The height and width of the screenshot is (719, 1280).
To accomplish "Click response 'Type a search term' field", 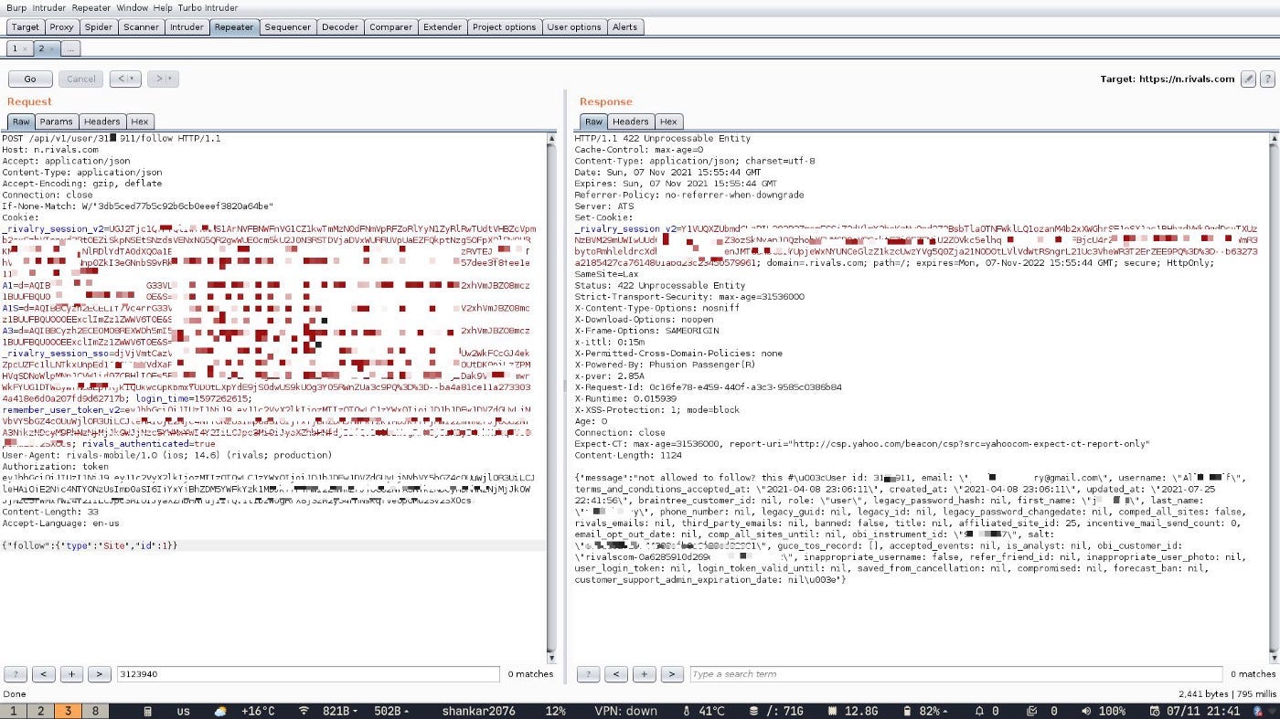I will pos(955,674).
